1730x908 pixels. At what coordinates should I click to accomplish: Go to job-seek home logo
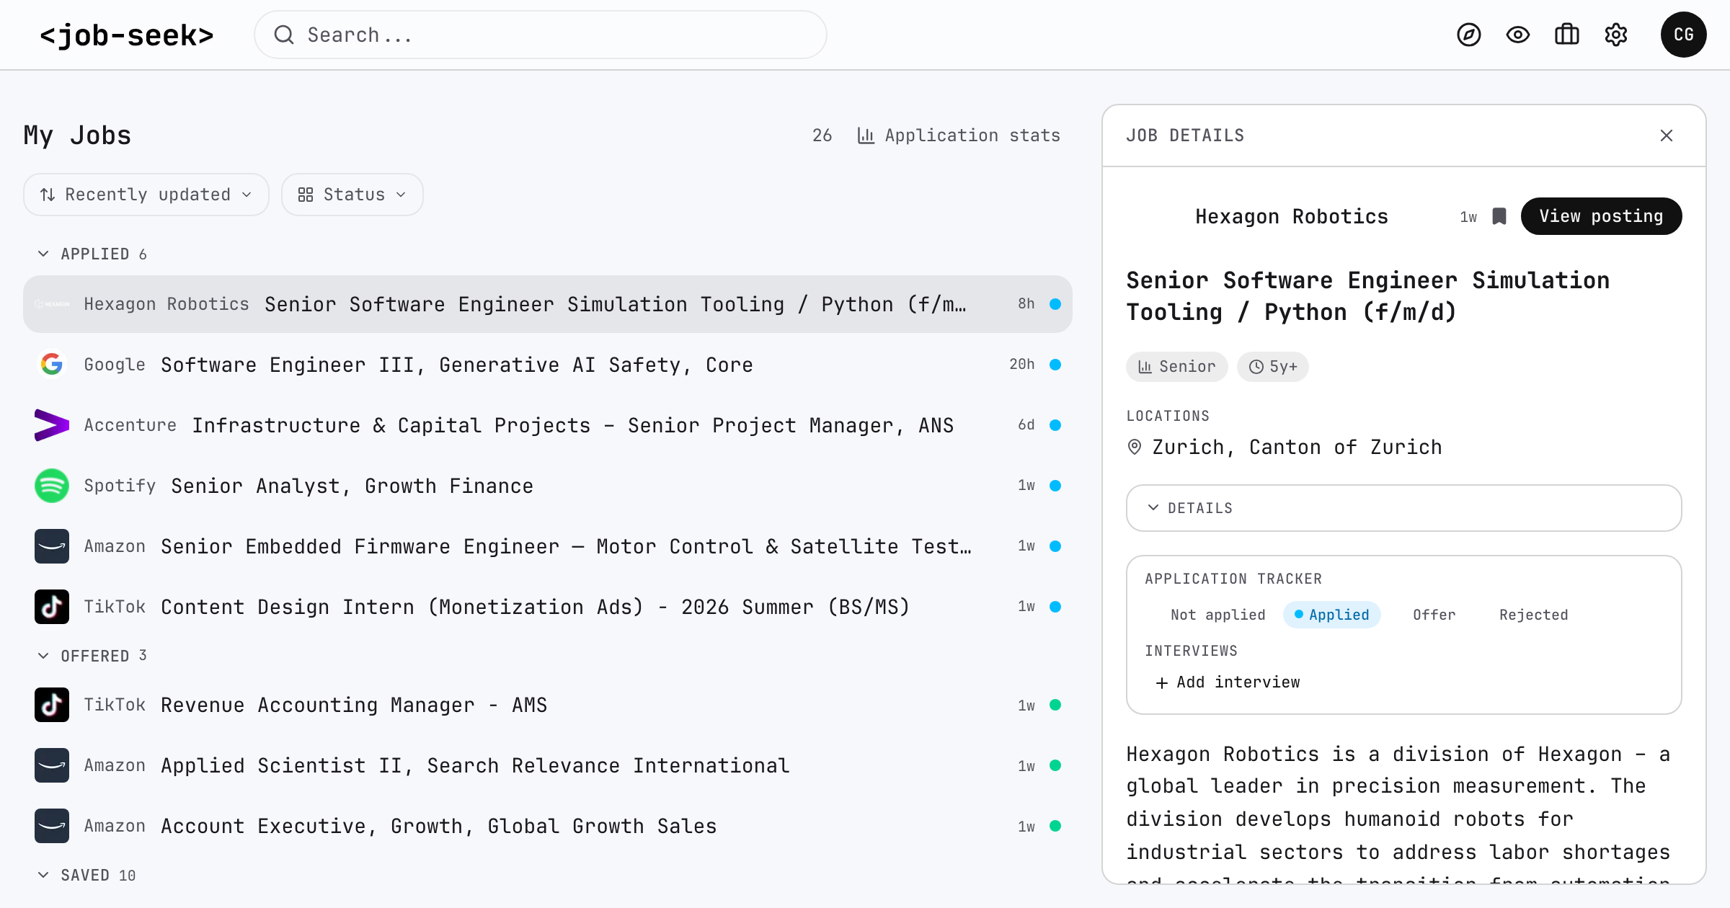pyautogui.click(x=127, y=35)
